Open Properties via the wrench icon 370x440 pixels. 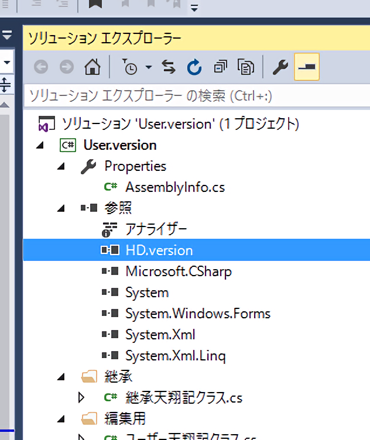coord(280,67)
